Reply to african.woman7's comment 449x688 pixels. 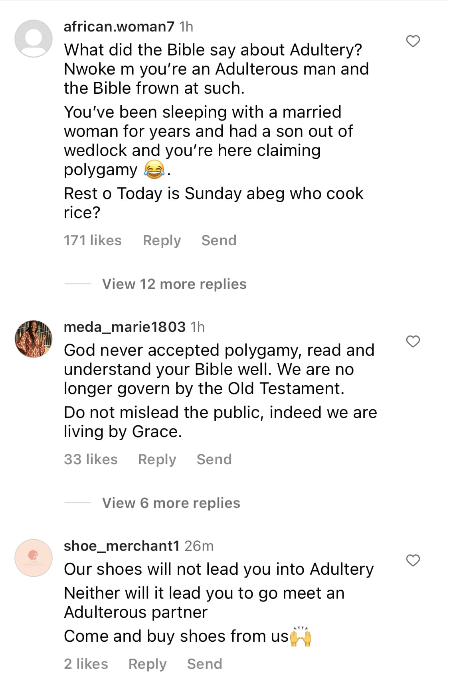click(162, 241)
